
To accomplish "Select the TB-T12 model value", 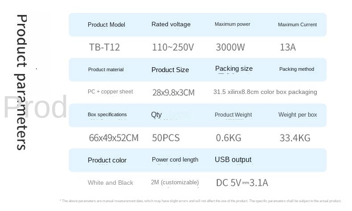I will coord(104,47).
